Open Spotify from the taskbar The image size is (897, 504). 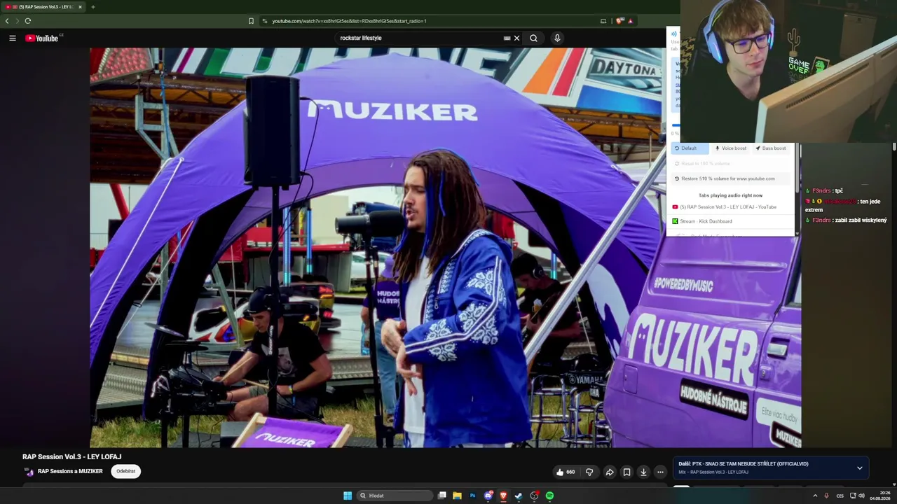click(549, 496)
